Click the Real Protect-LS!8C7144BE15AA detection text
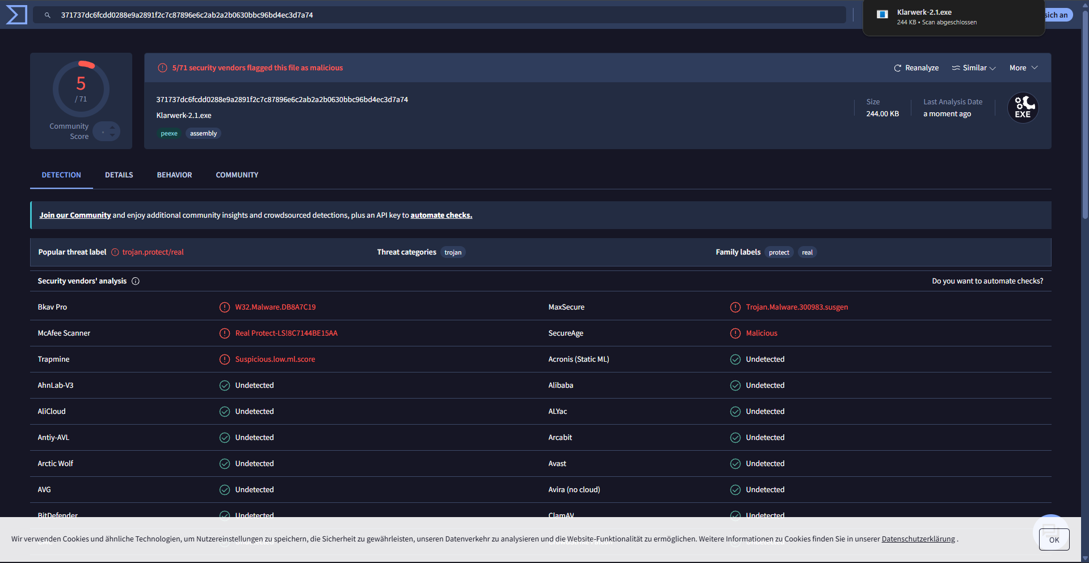This screenshot has height=563, width=1089. tap(287, 333)
